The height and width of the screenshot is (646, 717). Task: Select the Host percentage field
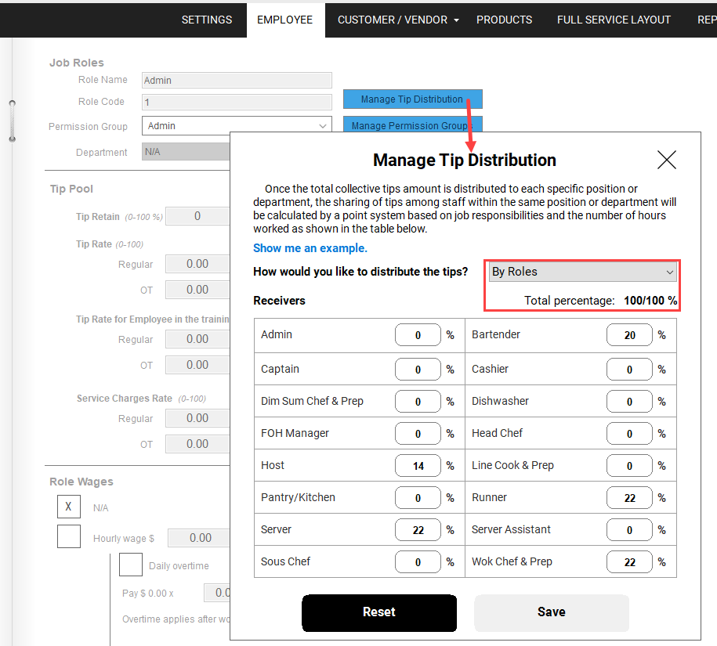(418, 466)
